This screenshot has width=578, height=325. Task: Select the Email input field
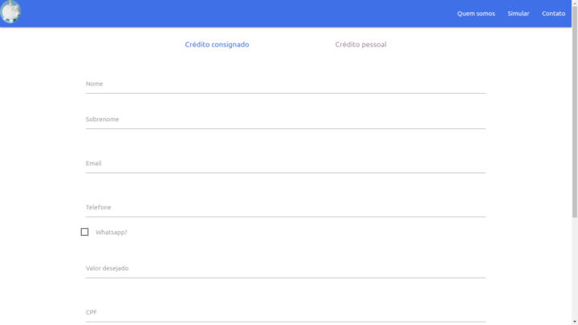(x=285, y=164)
